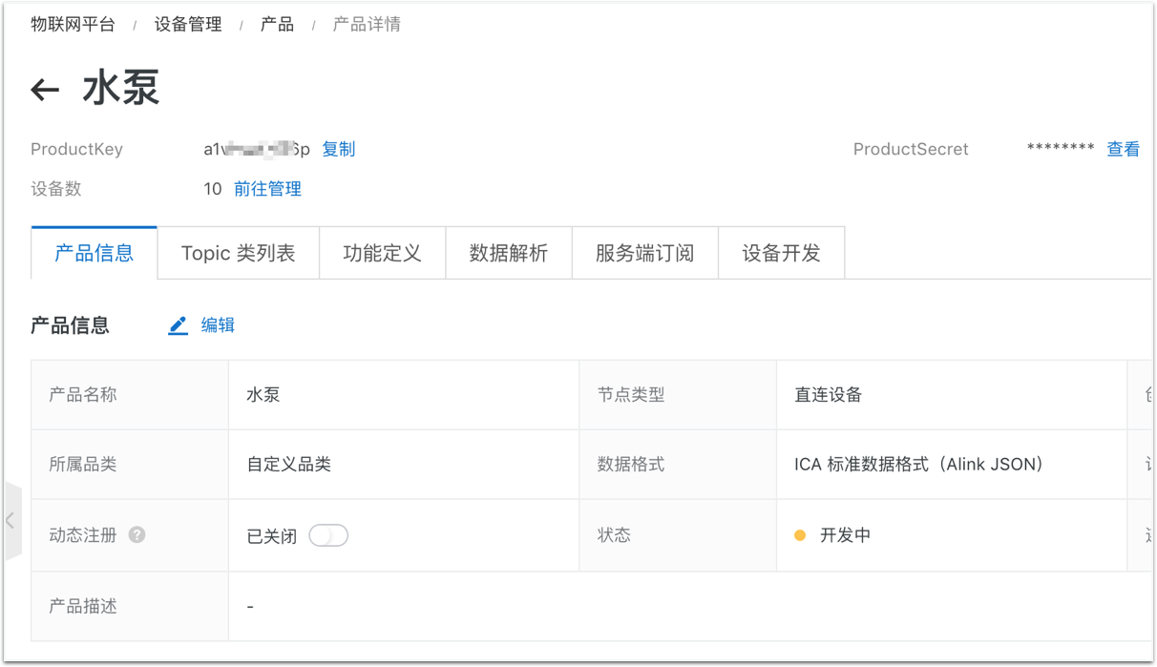Click the 产品 breadcrumb link
The width and height of the screenshot is (1157, 667).
pos(277,25)
